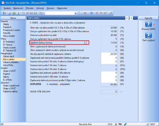
Task: Select Pojistné under Sociální
Action: coord(6,74)
